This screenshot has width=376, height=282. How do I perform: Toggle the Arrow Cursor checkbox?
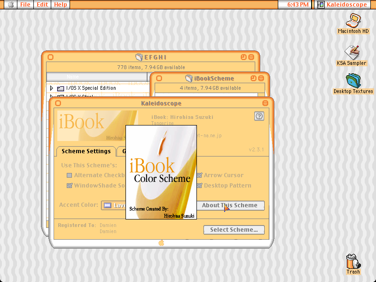[199, 175]
